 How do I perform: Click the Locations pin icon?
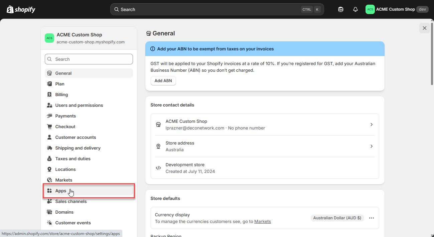click(49, 169)
